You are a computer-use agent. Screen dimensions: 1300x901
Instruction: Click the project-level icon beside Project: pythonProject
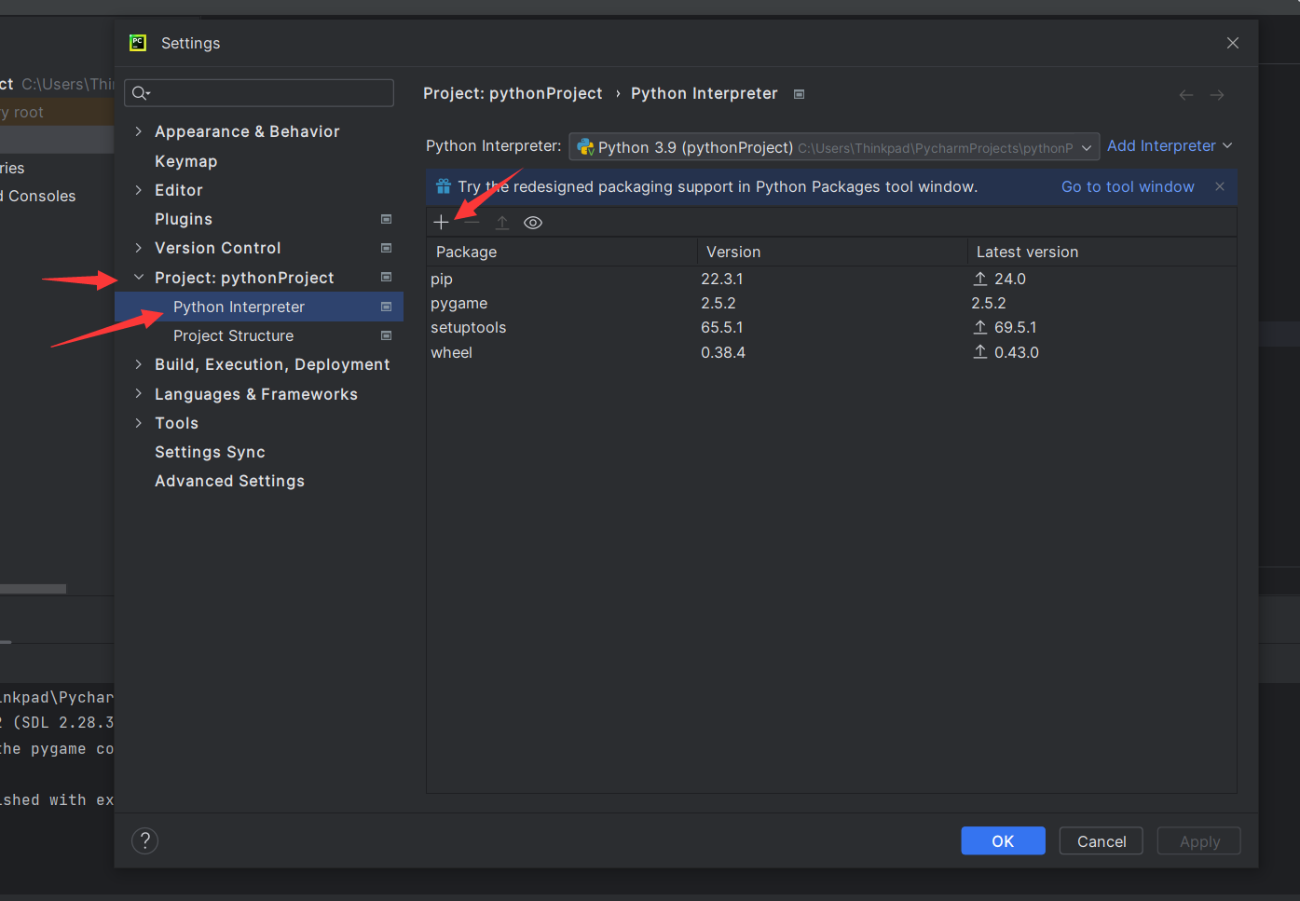(386, 277)
